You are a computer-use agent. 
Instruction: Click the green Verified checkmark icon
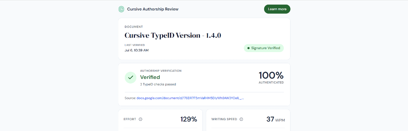coord(131,78)
